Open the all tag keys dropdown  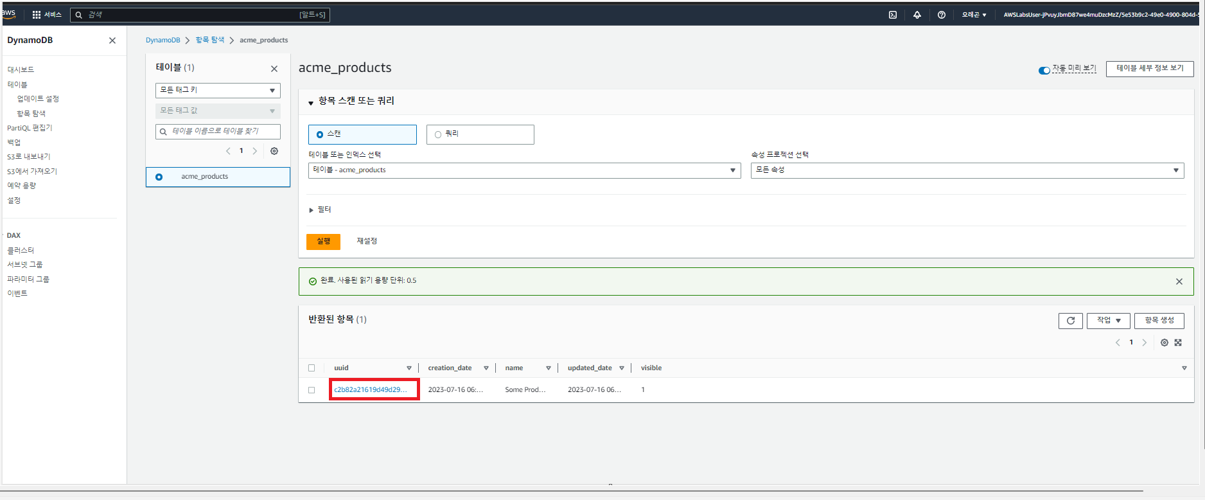coord(218,91)
